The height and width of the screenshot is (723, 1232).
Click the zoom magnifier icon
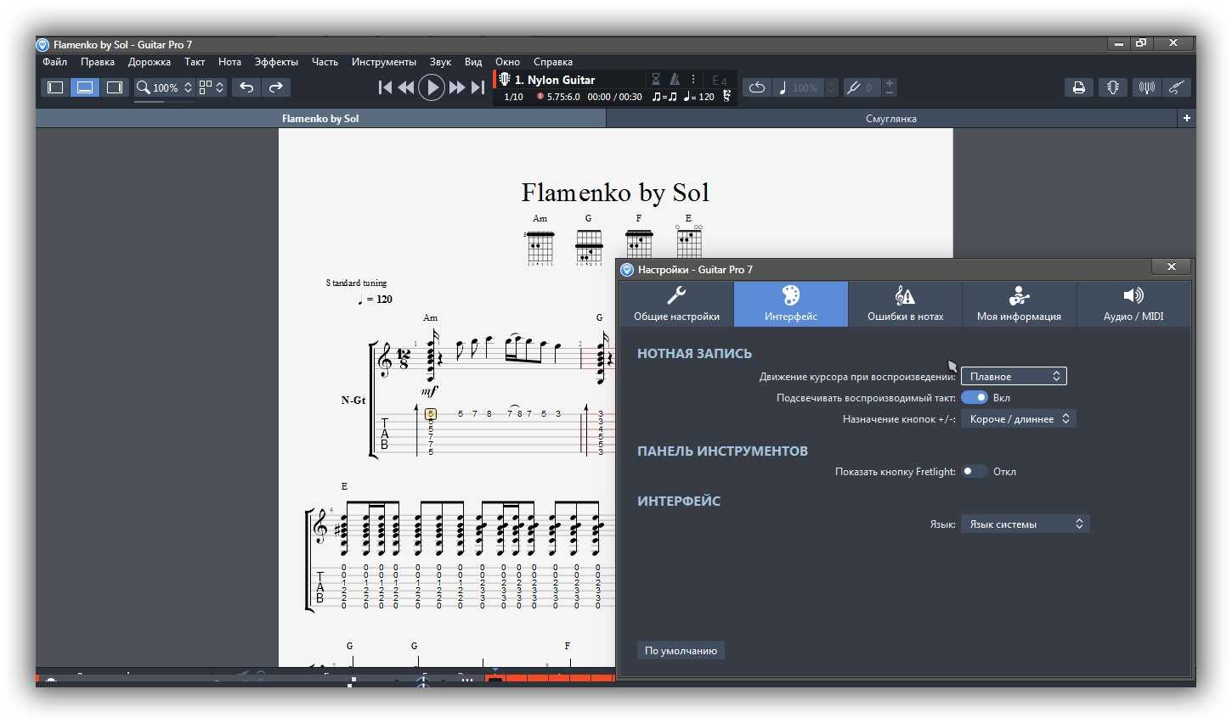tap(144, 87)
